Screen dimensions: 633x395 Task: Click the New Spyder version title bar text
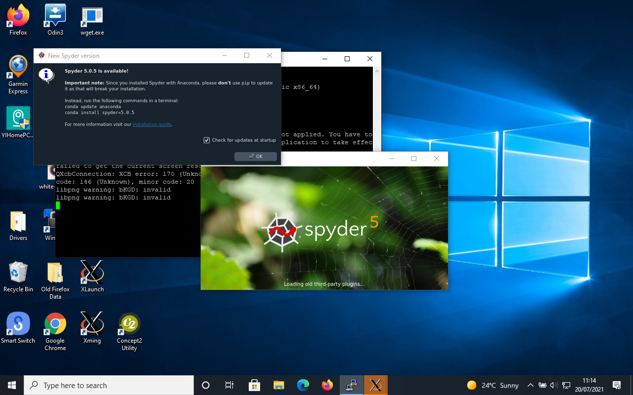(x=73, y=56)
